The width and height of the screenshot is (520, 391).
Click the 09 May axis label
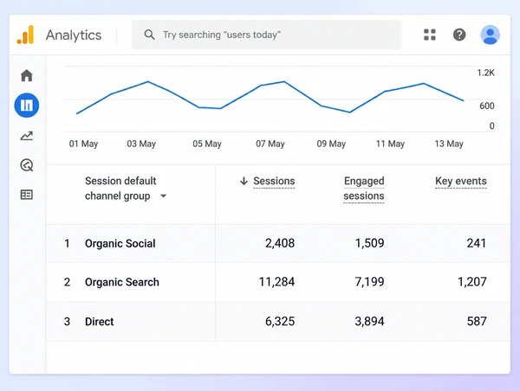pyautogui.click(x=331, y=144)
